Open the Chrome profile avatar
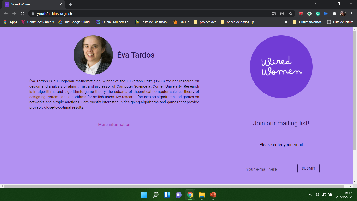Screen dimensions: 357x201 [x=343, y=14]
